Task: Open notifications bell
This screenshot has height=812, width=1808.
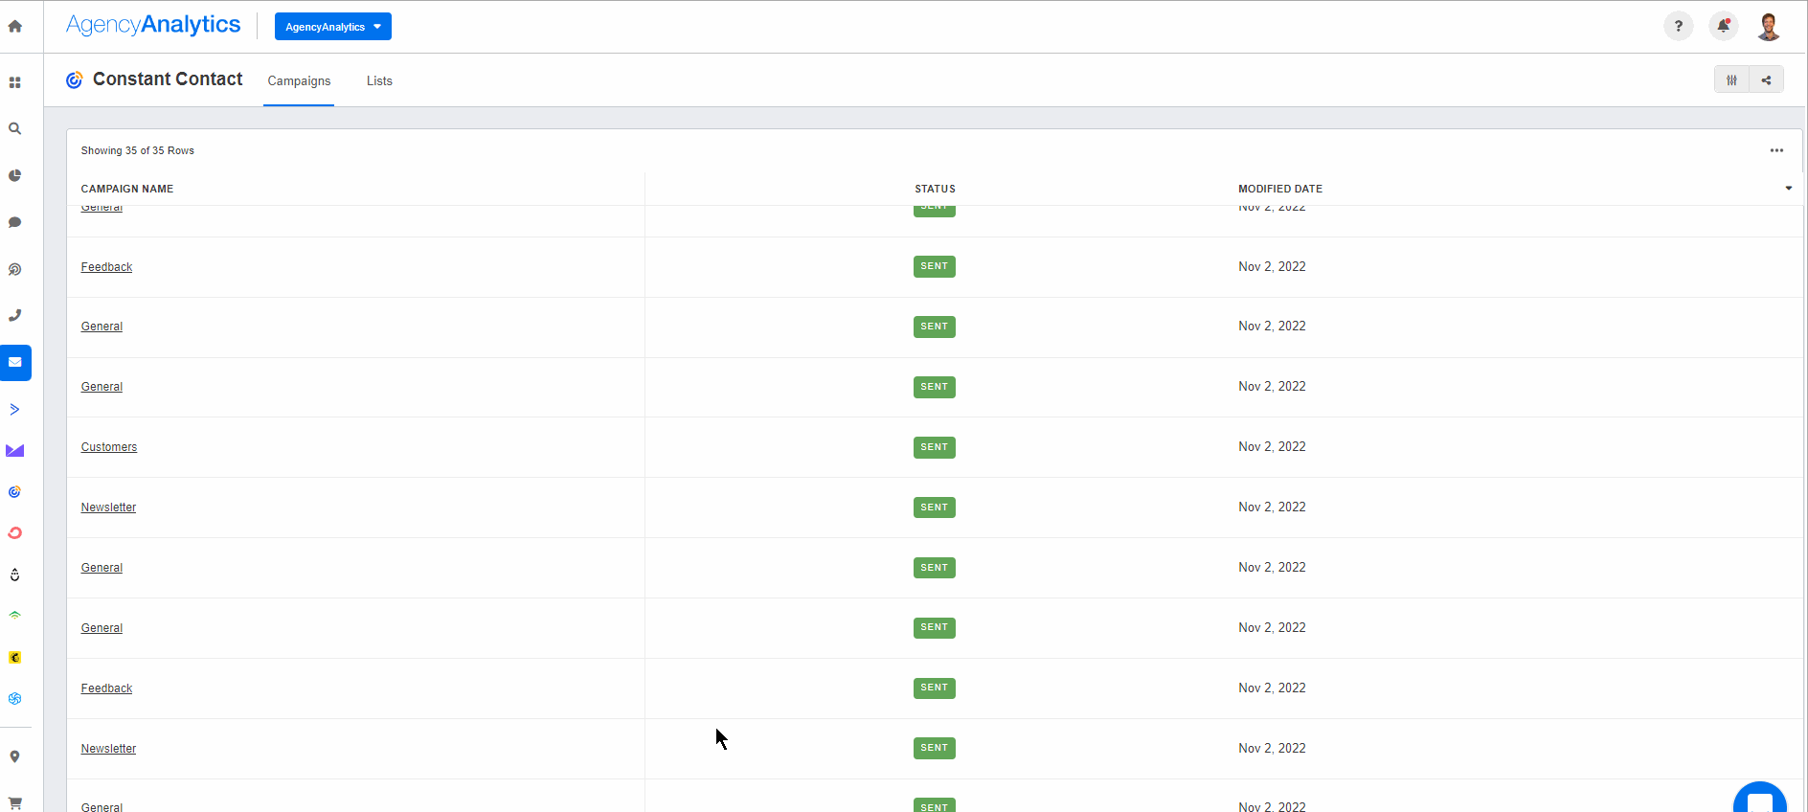Action: [1723, 27]
